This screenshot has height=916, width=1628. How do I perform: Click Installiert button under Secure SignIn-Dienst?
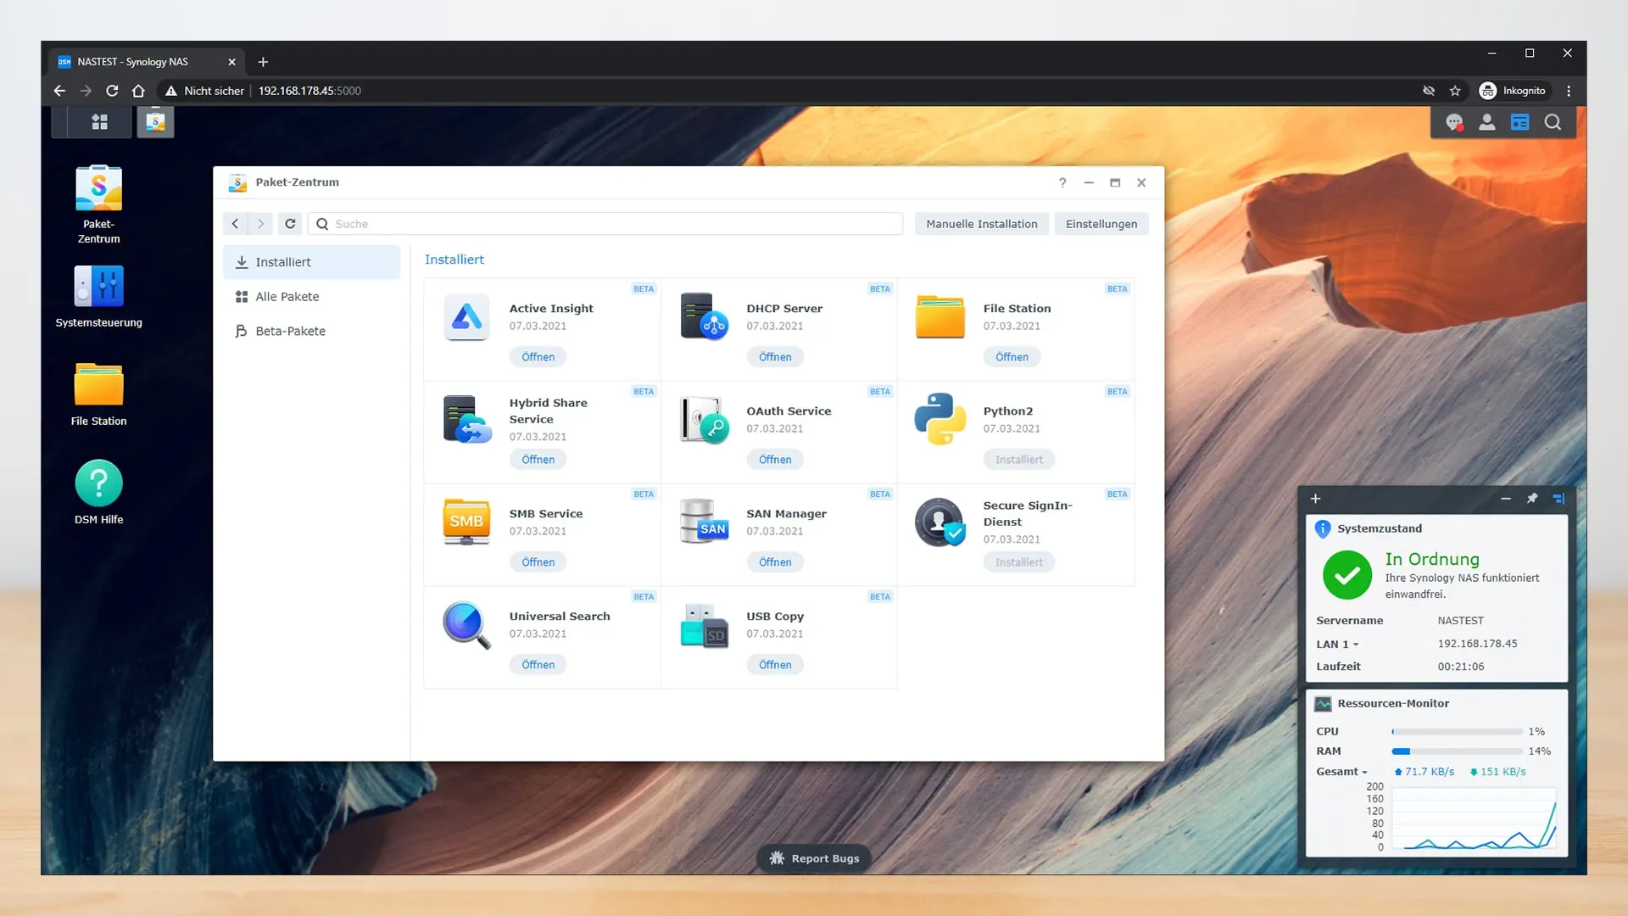tap(1019, 562)
